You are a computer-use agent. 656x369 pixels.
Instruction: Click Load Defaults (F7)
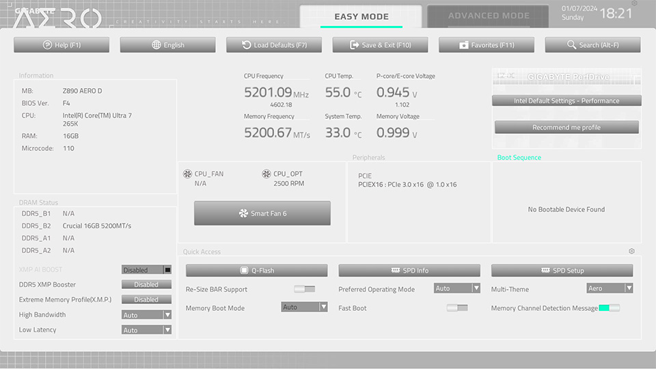point(274,45)
